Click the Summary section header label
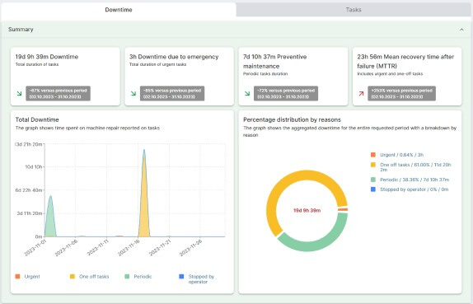 coord(21,30)
